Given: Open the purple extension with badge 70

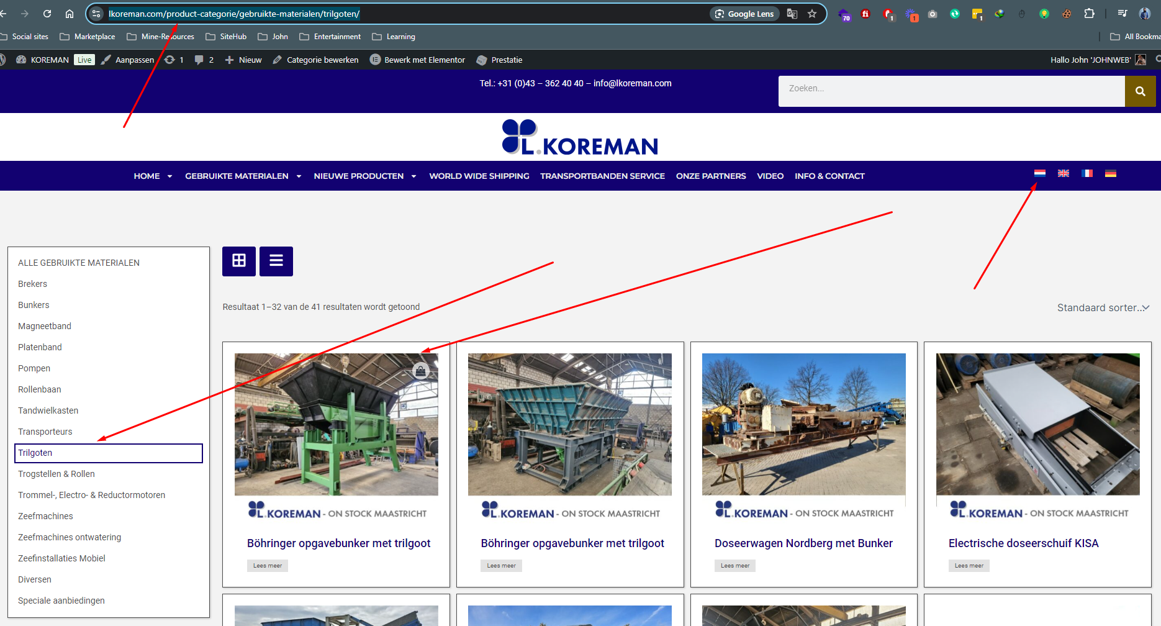Looking at the screenshot, I should click(x=844, y=14).
